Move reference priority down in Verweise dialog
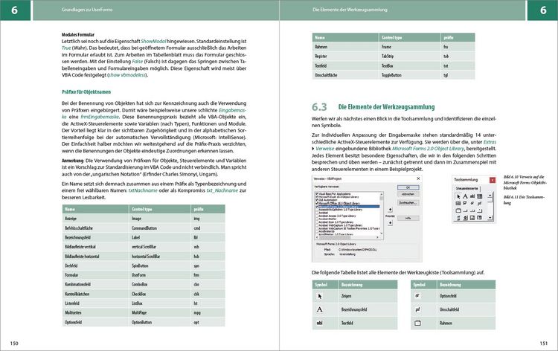The width and height of the screenshot is (558, 351). click(390, 223)
